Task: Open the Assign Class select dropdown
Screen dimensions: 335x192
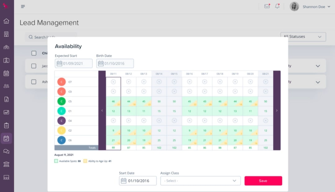Action: 200,181
